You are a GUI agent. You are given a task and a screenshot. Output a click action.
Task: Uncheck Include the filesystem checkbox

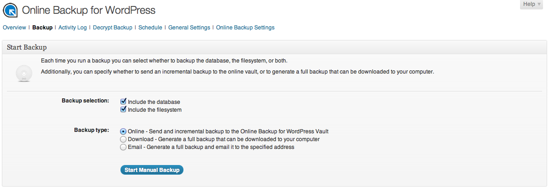[x=123, y=110]
